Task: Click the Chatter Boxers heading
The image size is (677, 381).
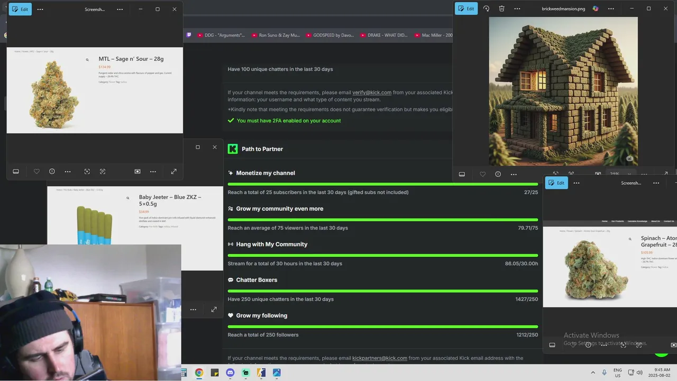Action: pos(257,280)
